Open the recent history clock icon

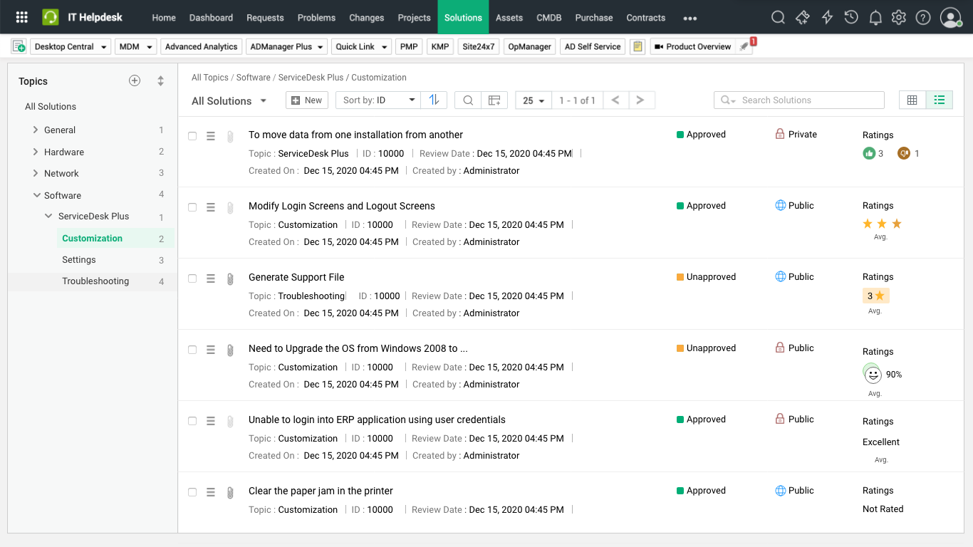[851, 17]
